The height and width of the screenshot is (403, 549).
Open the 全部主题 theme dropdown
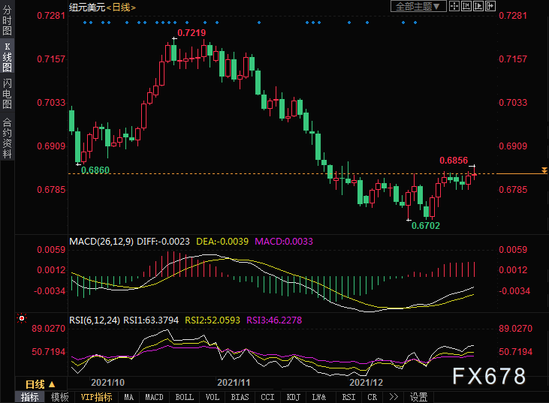coord(418,7)
